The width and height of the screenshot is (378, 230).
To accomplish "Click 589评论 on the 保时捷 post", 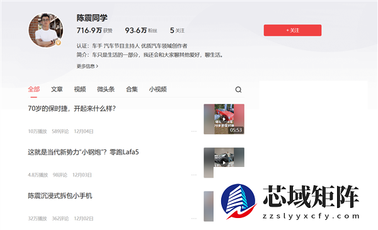I will point(60,132).
